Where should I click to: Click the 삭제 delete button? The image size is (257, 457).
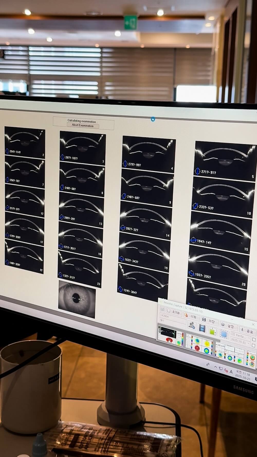(191, 317)
